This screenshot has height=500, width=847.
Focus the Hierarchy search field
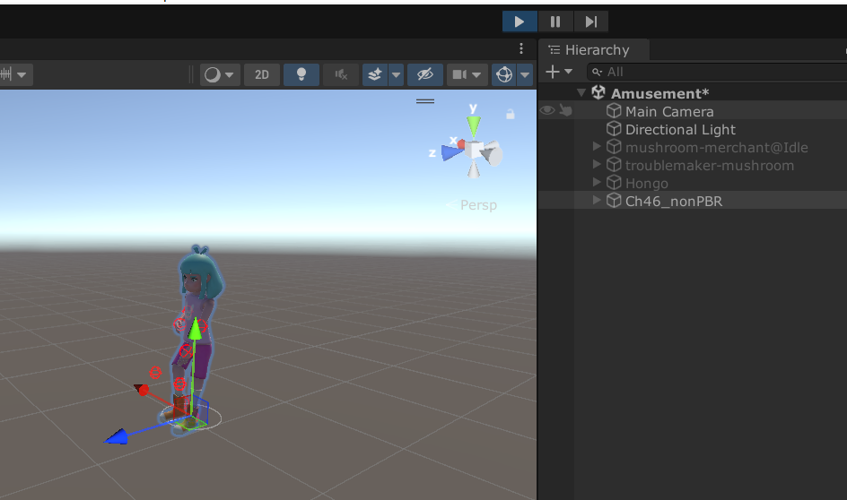click(x=717, y=72)
